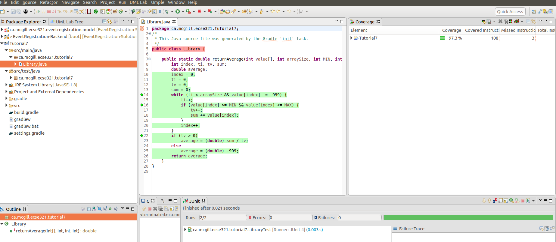Screen dimensions: 556x242
Task: Click Next Failure arrow in JUnit view
Action: (x=484, y=201)
